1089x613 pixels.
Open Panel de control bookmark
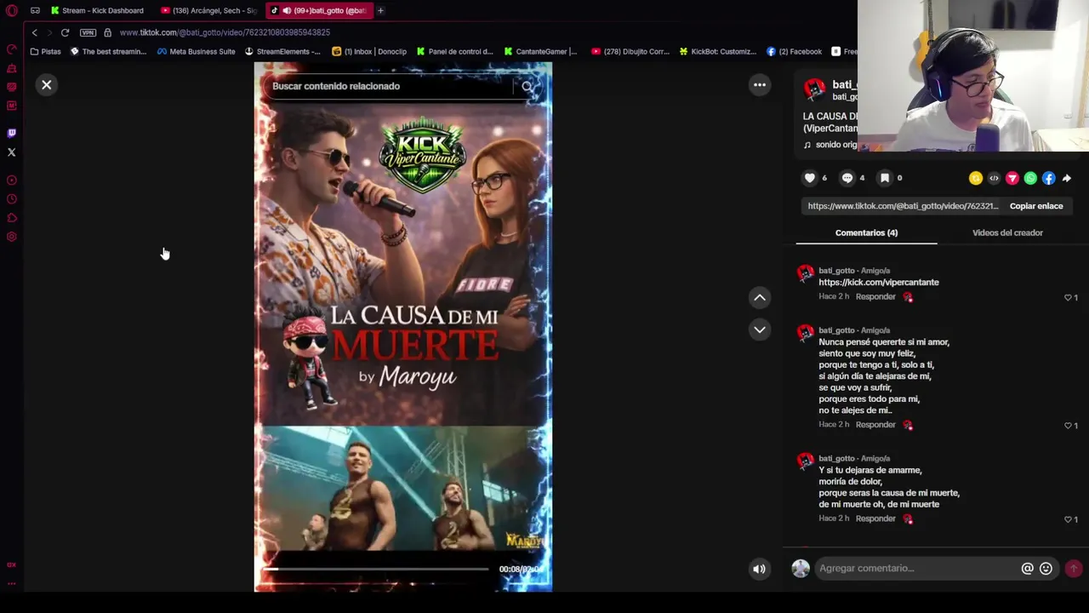454,51
